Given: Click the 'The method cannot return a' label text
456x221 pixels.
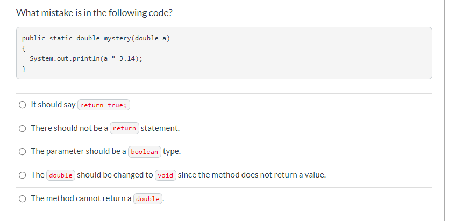Looking at the screenshot, I should tap(81, 198).
